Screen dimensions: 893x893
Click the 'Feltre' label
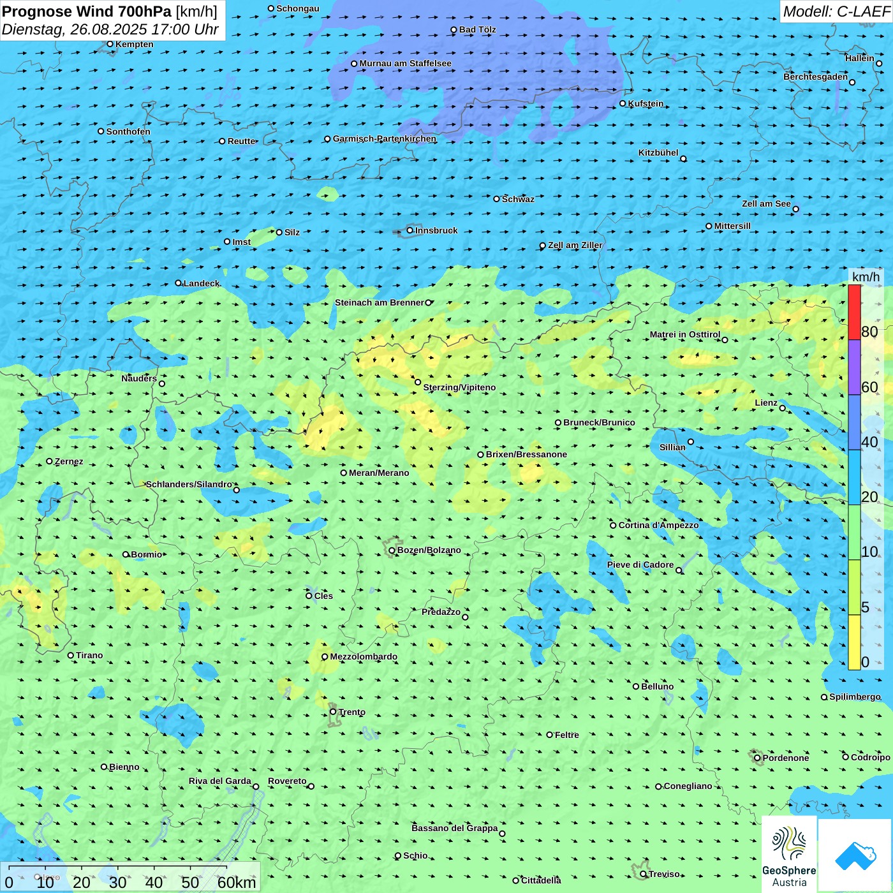(x=567, y=735)
